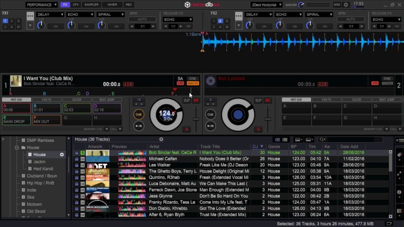This screenshot has height=227, width=404.
Task: Click the deck 1 jog wheel
Action: pyautogui.click(x=166, y=115)
